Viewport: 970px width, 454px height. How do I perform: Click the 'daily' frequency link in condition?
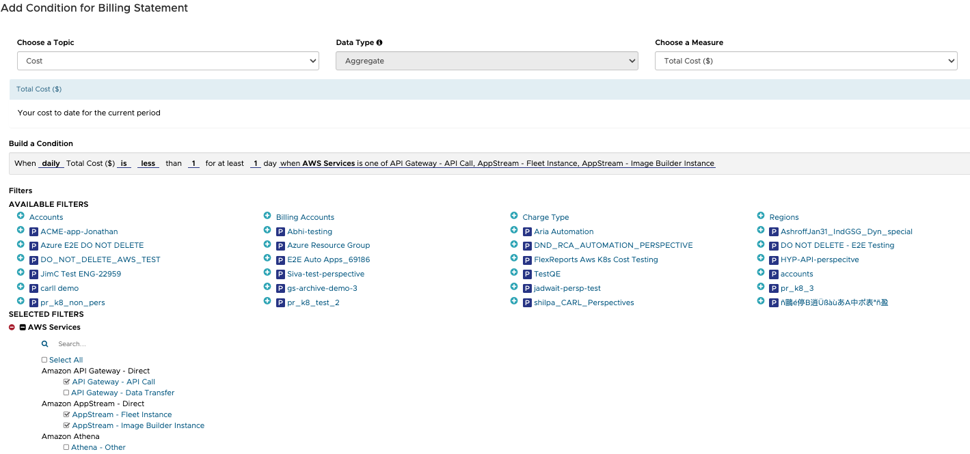tap(51, 164)
